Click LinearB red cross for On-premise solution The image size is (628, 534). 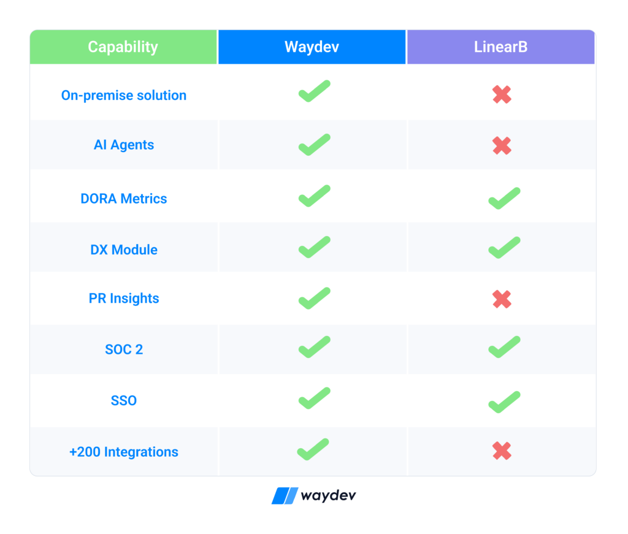[x=502, y=95]
